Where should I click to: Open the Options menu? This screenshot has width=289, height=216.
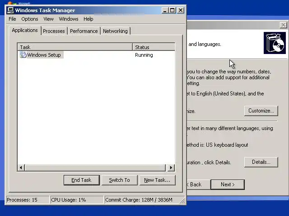tap(30, 19)
